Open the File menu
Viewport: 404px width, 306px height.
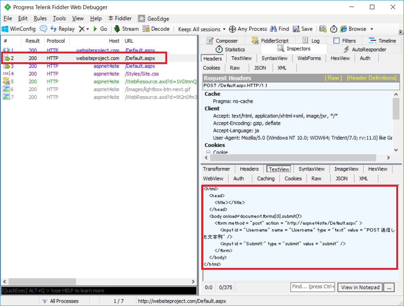tap(8, 19)
